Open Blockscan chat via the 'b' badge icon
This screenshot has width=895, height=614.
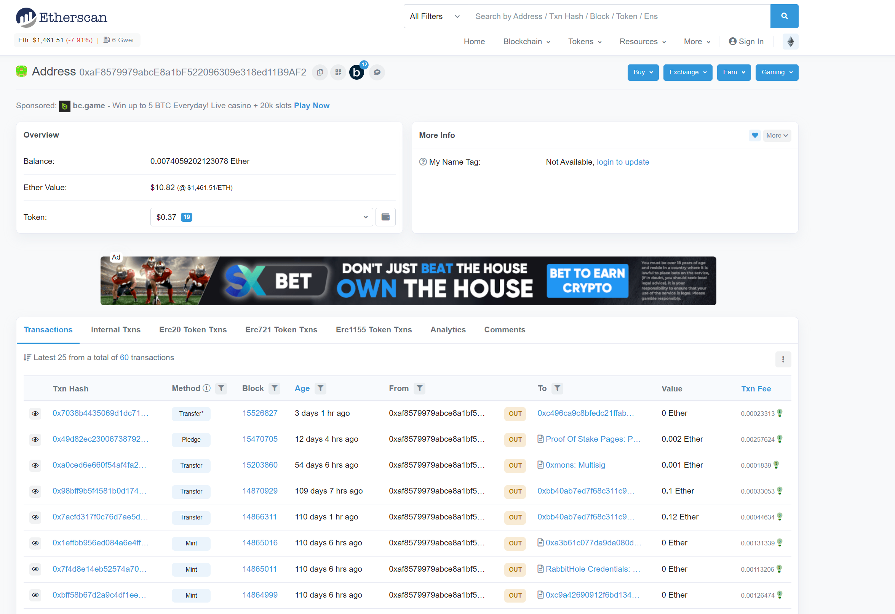tap(356, 72)
